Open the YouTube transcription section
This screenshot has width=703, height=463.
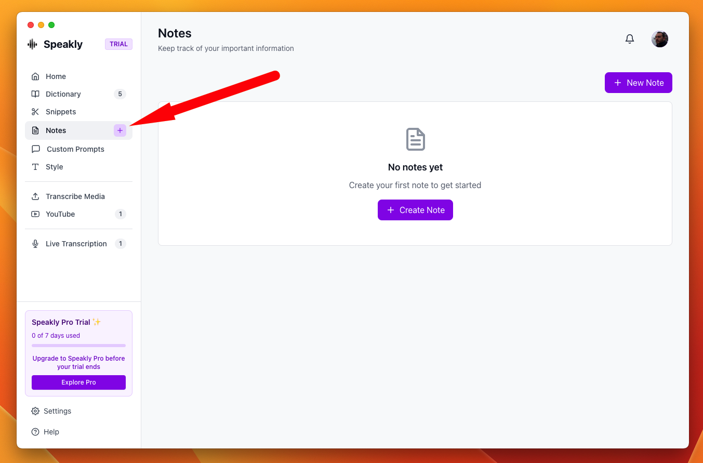pos(60,214)
